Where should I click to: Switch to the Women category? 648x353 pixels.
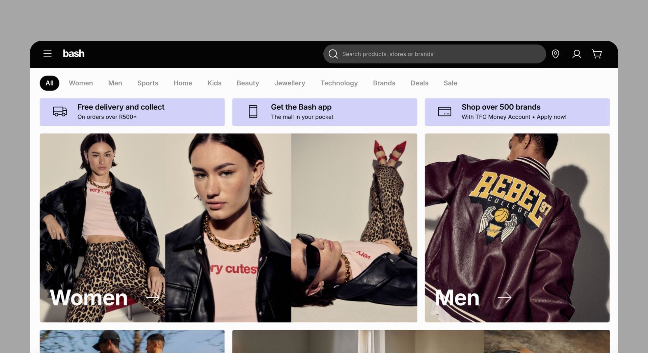coord(81,83)
